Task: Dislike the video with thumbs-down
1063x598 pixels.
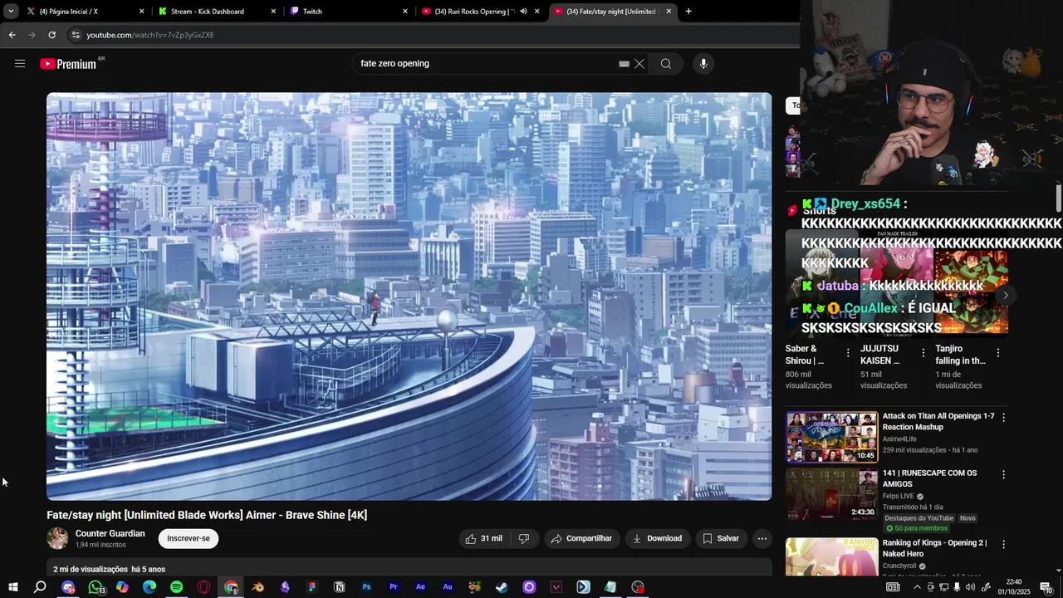Action: pyautogui.click(x=524, y=538)
